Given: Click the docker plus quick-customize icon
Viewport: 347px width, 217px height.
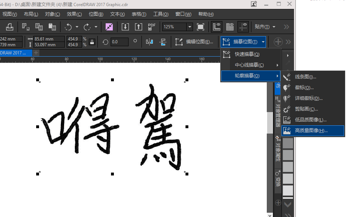Looking at the screenshot, I should 278,203.
